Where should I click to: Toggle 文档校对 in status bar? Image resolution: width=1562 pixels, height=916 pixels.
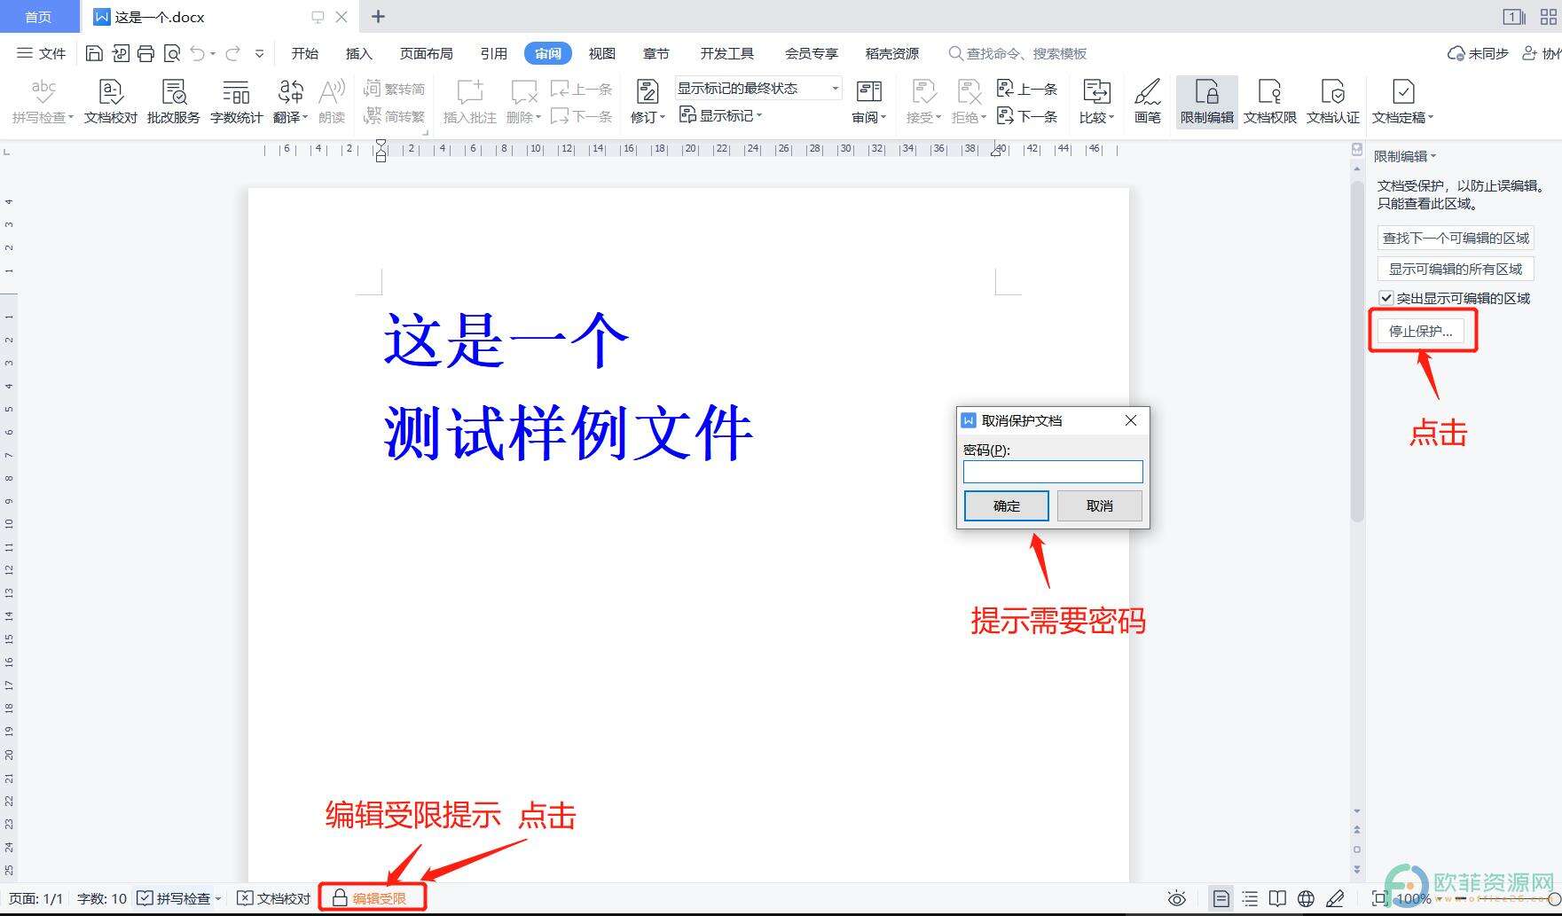274,898
